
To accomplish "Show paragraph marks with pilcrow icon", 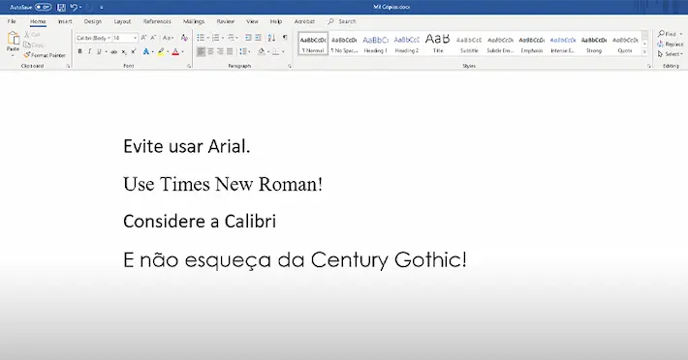I will pyautogui.click(x=285, y=38).
